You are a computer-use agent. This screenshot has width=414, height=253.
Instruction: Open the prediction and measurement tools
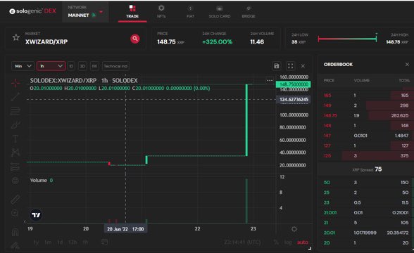coord(15,167)
